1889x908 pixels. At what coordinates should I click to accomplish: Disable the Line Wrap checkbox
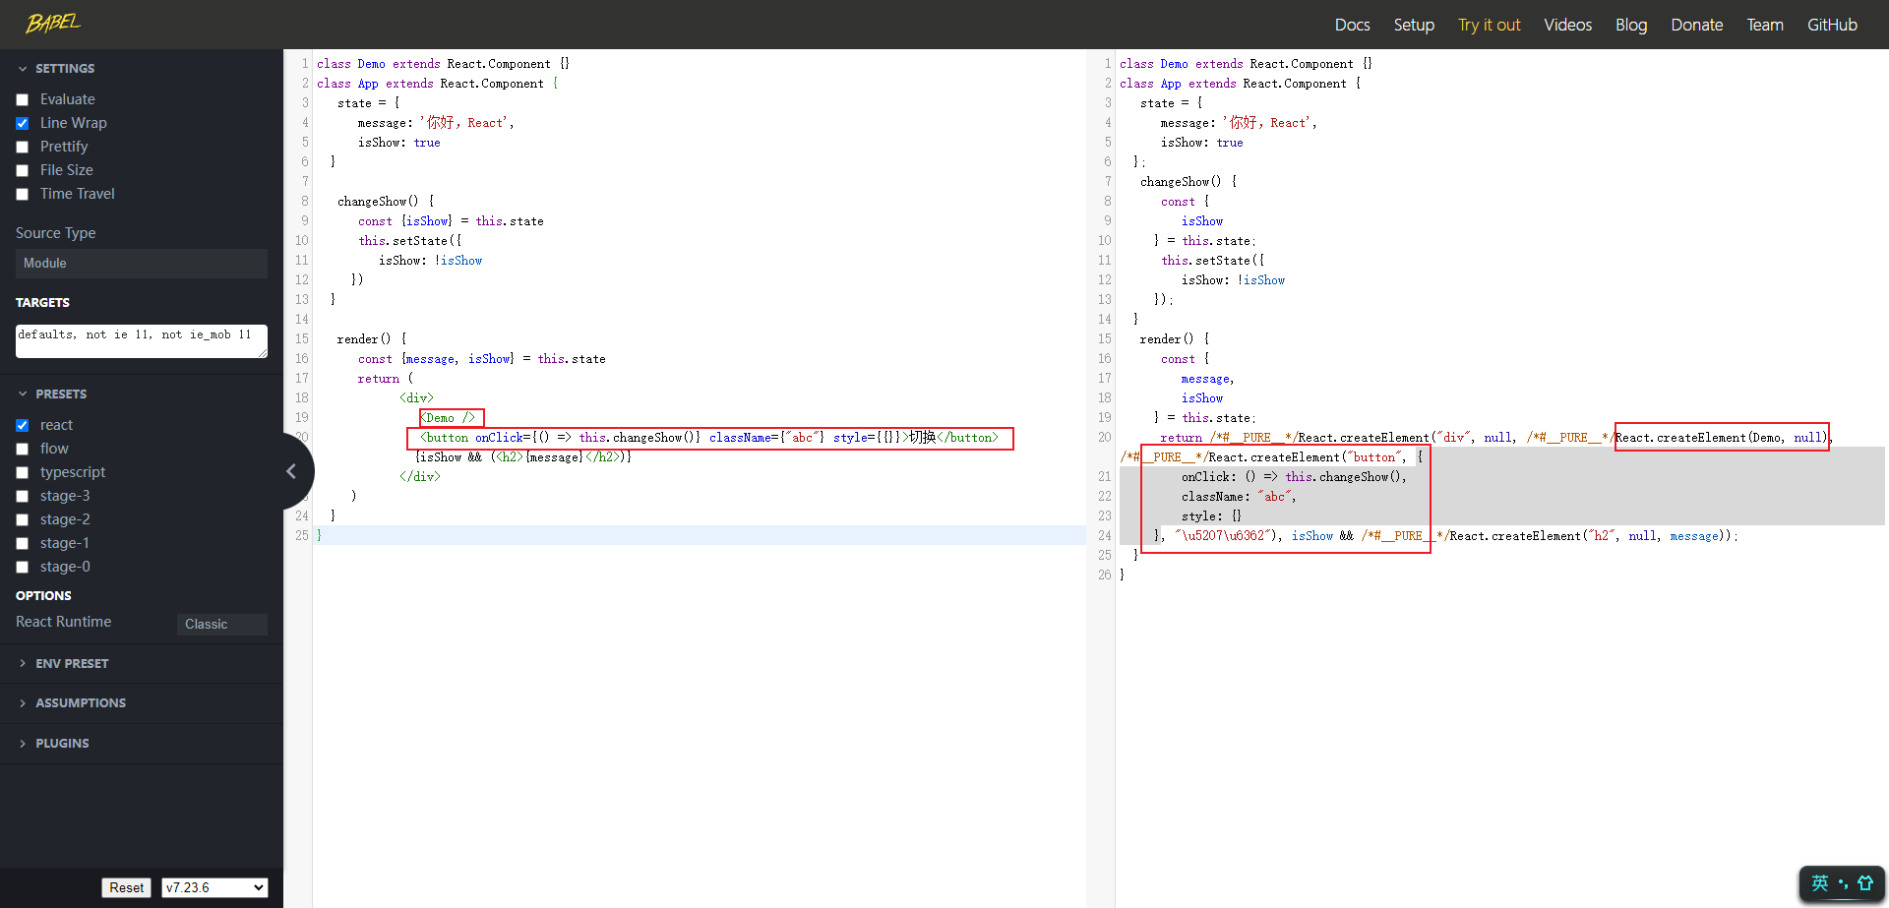click(x=23, y=124)
